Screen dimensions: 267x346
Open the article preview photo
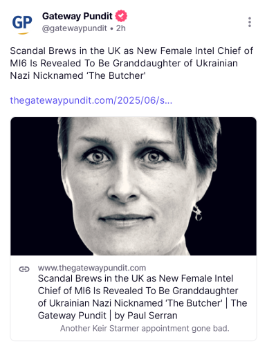pyautogui.click(x=133, y=186)
